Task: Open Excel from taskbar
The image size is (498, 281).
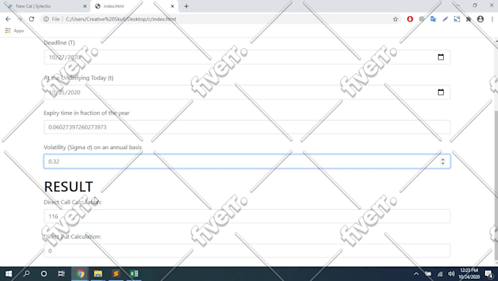Action: (134, 274)
